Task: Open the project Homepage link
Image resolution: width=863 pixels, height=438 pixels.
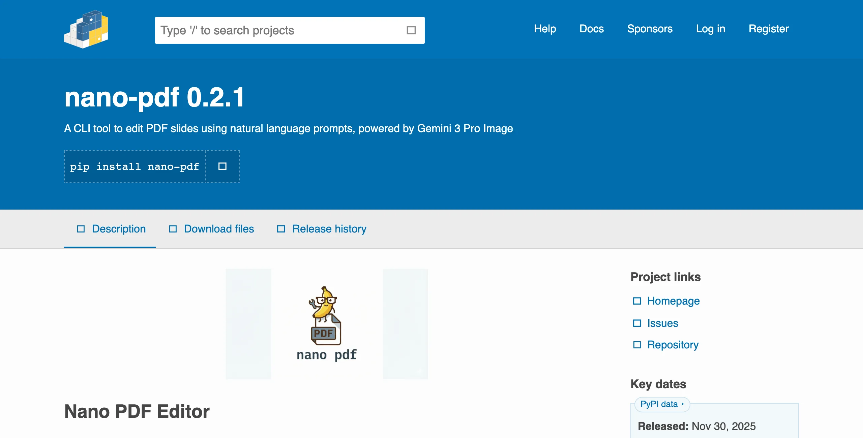Action: (x=673, y=301)
